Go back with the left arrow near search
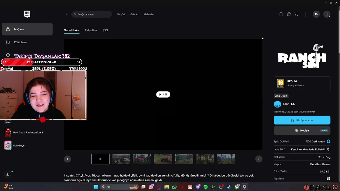The height and width of the screenshot is (191, 340). (x=67, y=14)
